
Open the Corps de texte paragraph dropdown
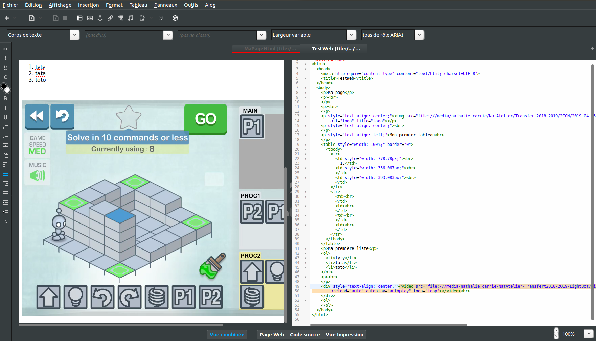click(x=75, y=35)
